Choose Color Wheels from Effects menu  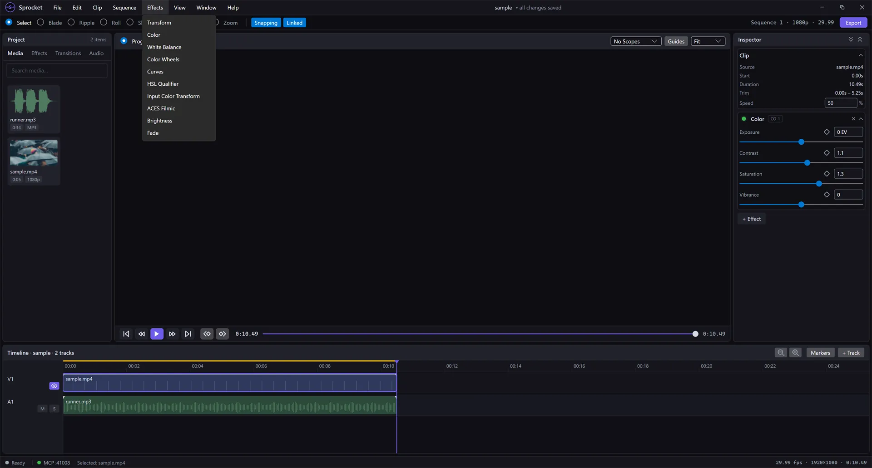(178, 59)
